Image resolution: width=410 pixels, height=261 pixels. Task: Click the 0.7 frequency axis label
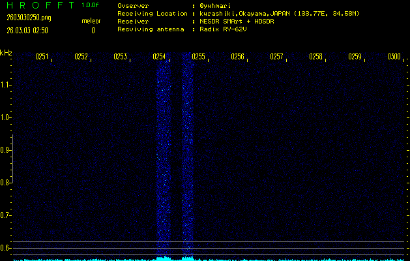(6, 215)
